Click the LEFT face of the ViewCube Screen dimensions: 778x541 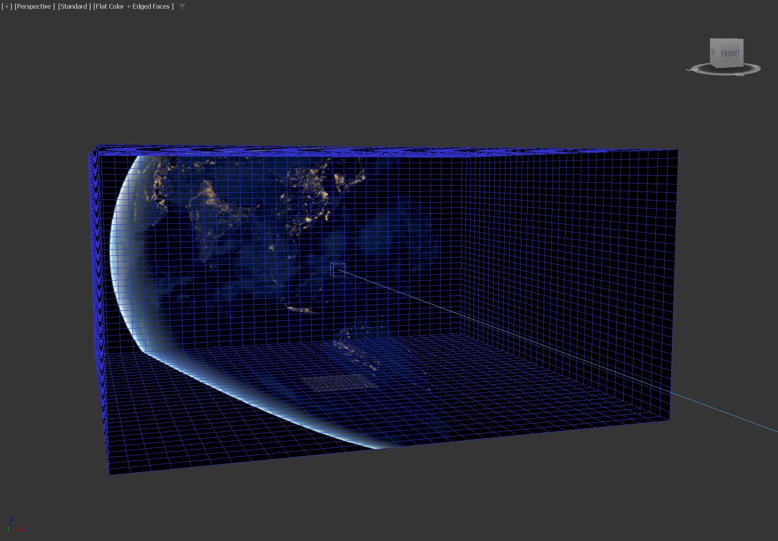coord(713,53)
